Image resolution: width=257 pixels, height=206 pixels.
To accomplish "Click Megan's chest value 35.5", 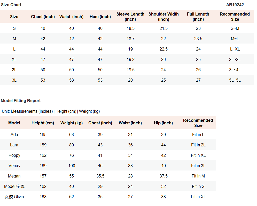I will pyautogui.click(x=100, y=176).
